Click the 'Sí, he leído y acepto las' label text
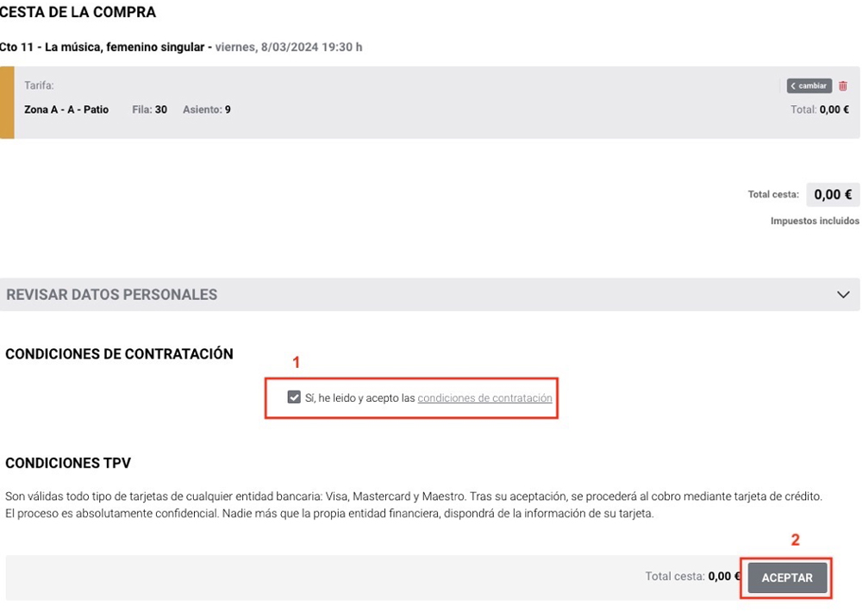The image size is (862, 612). pos(359,397)
